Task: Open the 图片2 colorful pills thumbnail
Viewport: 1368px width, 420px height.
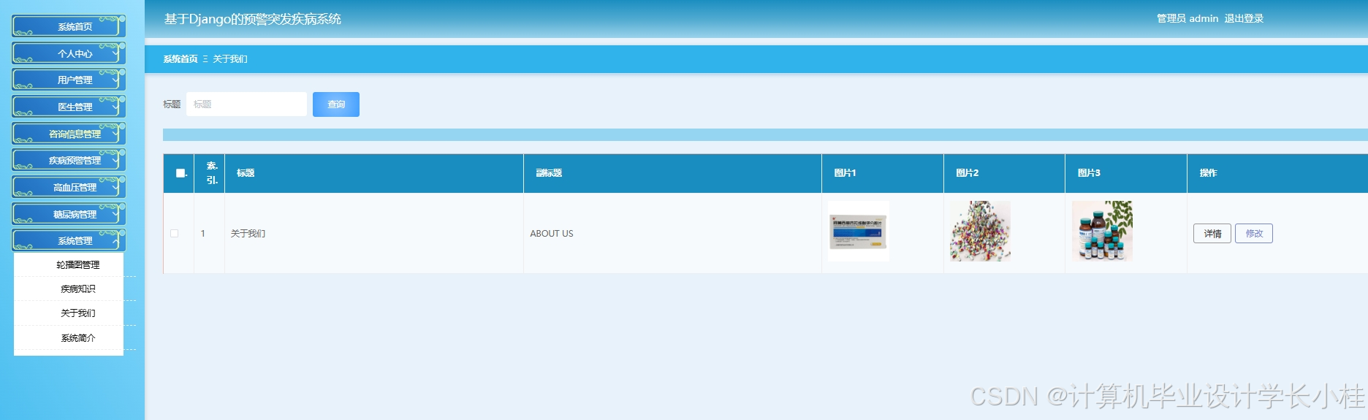Action: (x=980, y=232)
